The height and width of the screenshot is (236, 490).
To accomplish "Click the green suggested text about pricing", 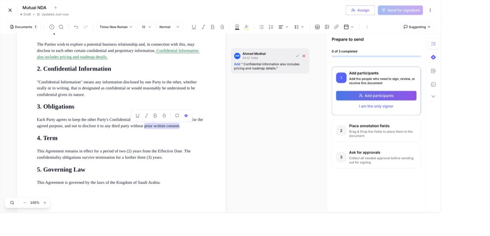I will coord(118,54).
